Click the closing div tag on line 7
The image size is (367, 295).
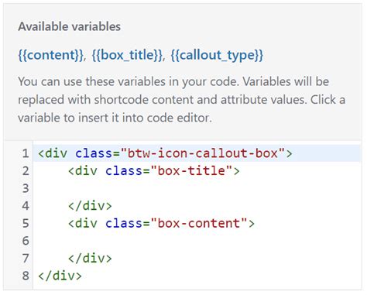tap(90, 258)
